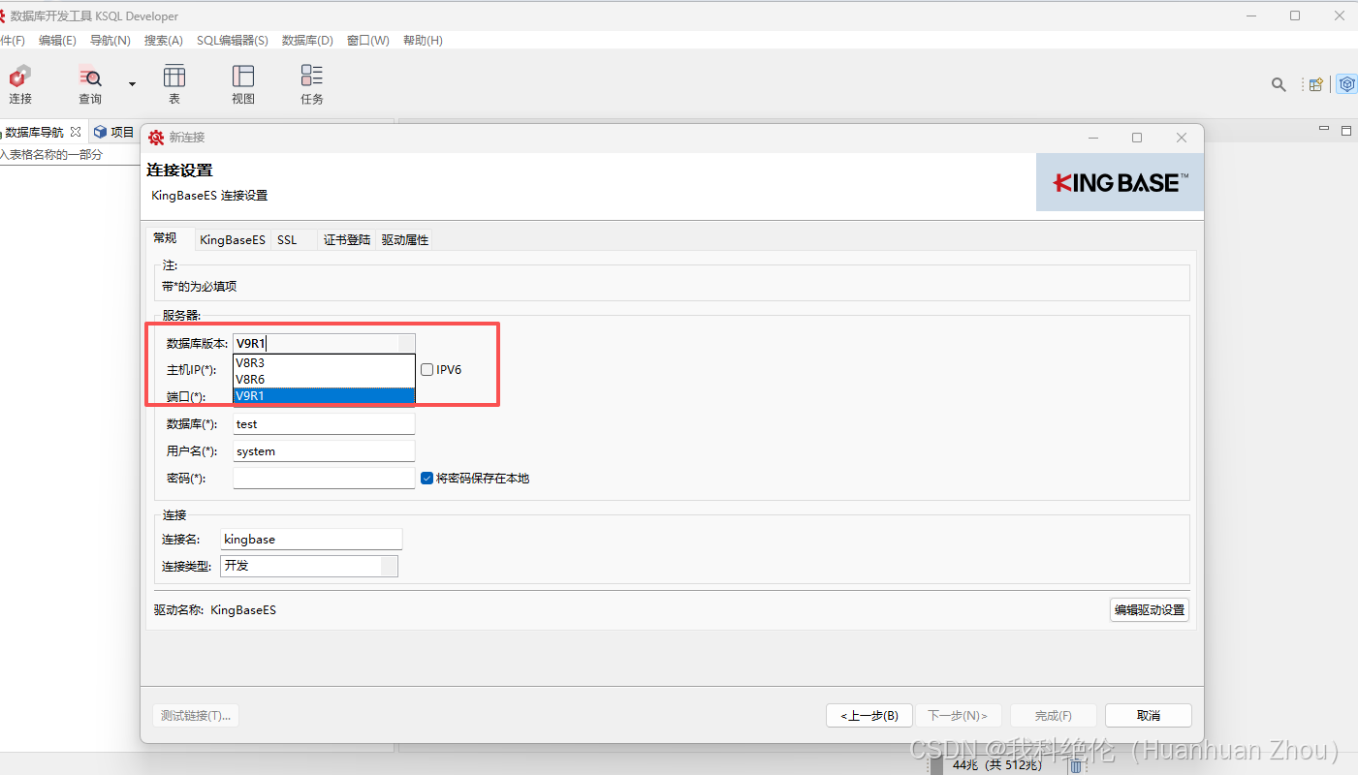This screenshot has width=1358, height=775.
Task: Open the 数据库版本 combo box
Action: coord(325,343)
